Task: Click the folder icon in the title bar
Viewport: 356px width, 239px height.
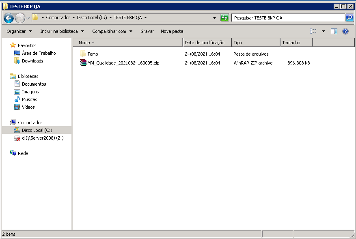Action: pos(5,6)
